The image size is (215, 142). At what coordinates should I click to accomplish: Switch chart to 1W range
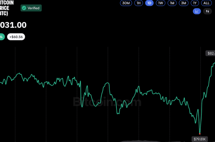(x=160, y=3)
